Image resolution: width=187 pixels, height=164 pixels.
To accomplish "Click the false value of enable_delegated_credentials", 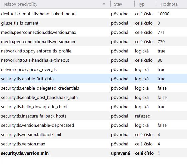I will pos(162,88).
